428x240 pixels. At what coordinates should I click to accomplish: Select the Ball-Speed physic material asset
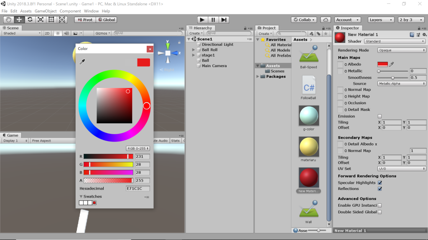[308, 57]
